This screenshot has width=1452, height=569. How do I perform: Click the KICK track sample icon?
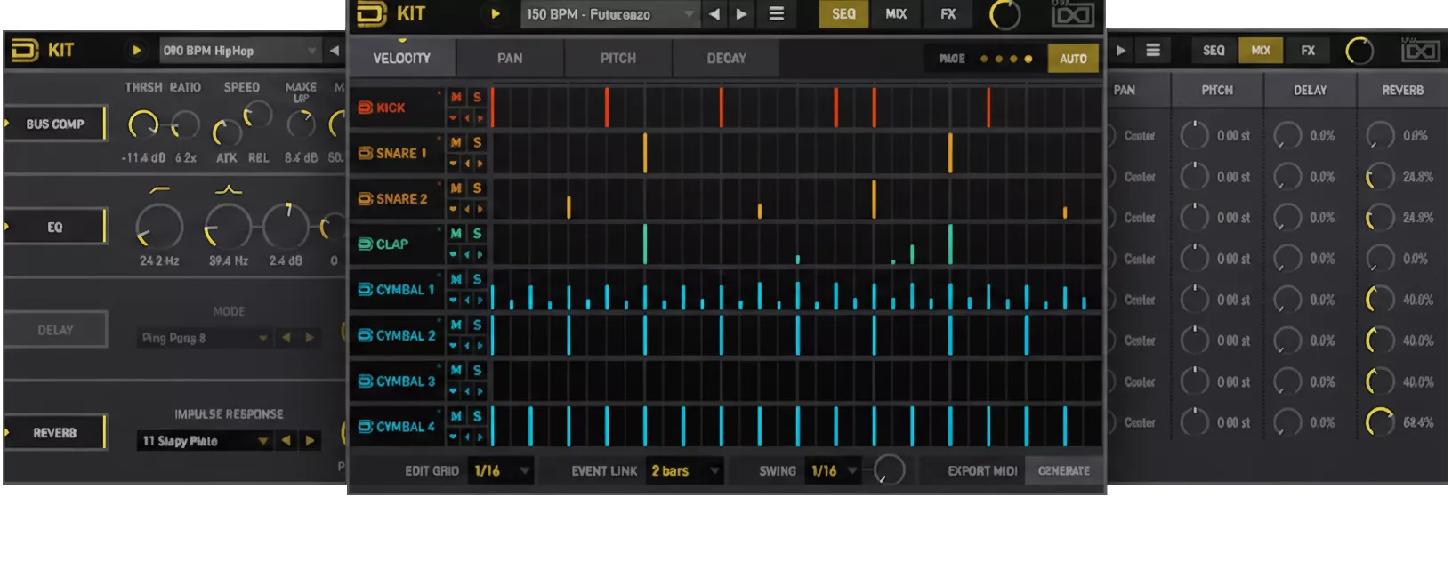tap(365, 108)
